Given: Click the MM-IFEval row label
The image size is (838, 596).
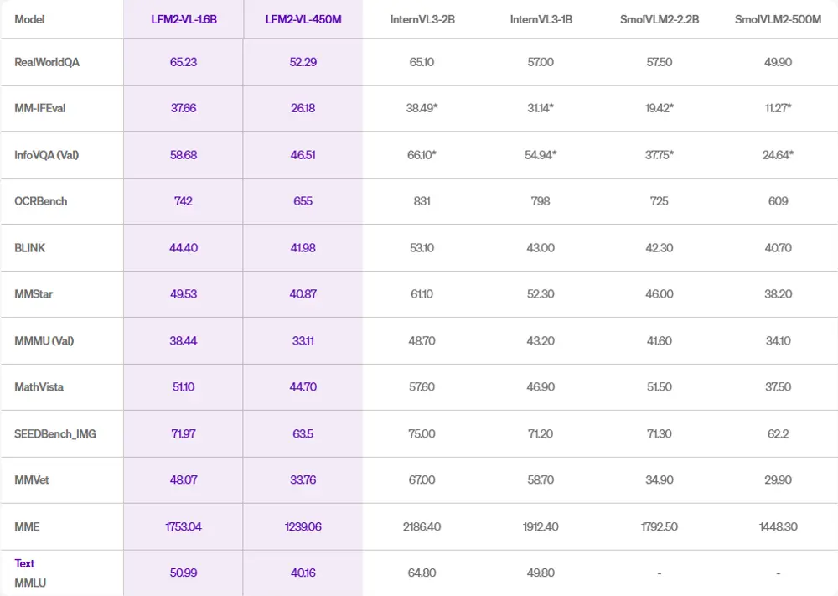Looking at the screenshot, I should [40, 108].
